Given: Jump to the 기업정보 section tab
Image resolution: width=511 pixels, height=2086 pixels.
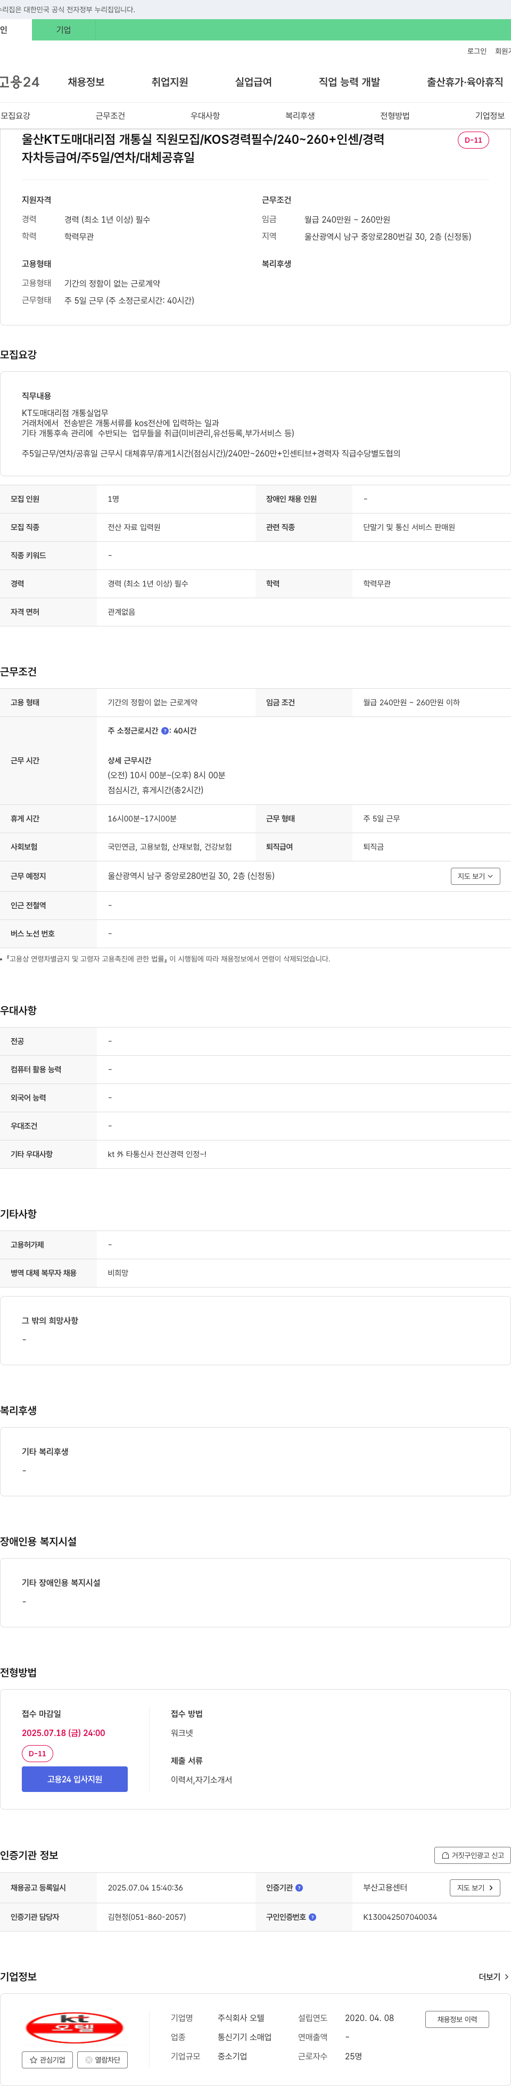Looking at the screenshot, I should point(489,116).
